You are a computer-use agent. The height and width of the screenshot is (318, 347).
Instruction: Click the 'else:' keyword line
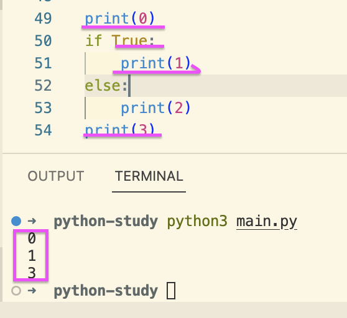tap(106, 86)
